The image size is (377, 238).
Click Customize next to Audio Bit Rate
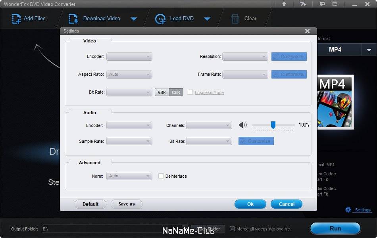(256, 141)
